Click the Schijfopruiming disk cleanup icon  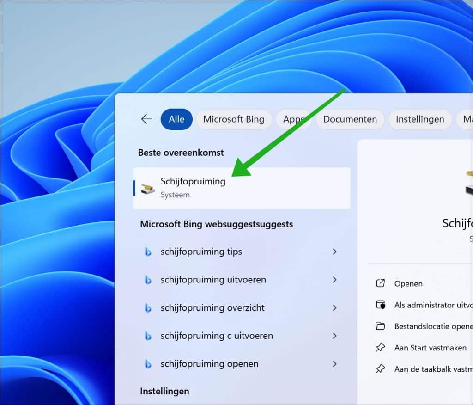click(148, 189)
